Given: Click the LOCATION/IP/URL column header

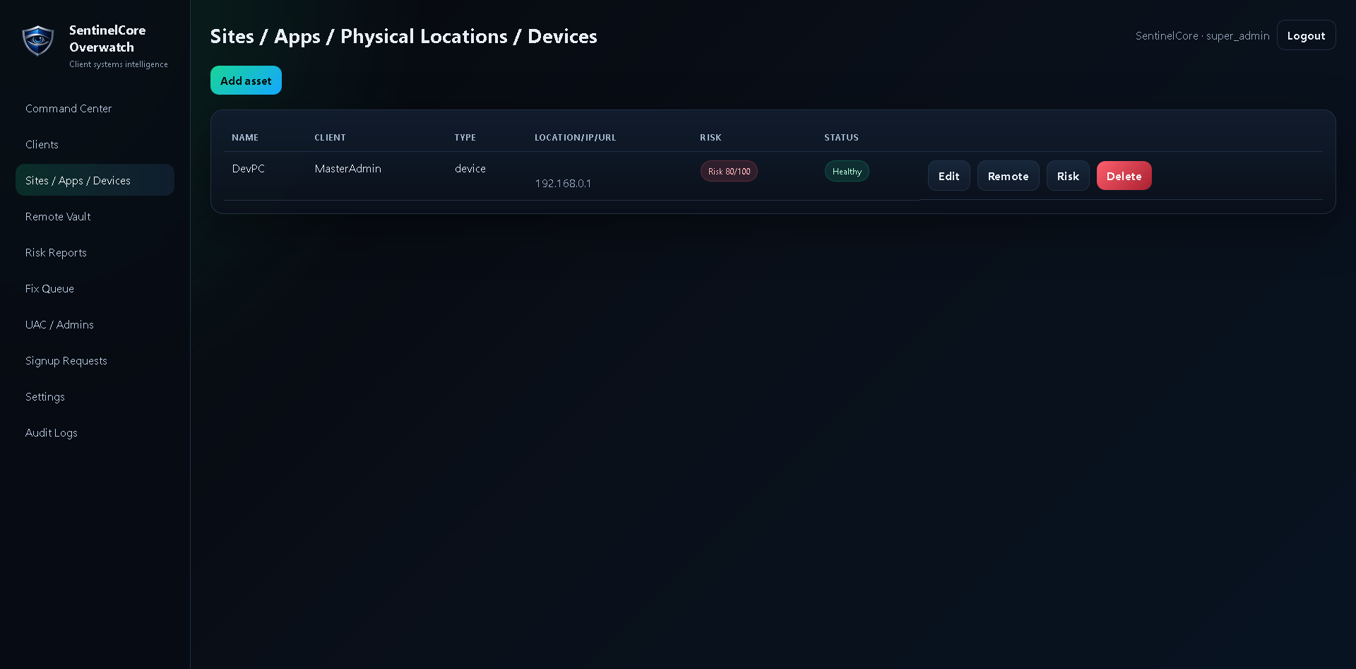Looking at the screenshot, I should [575, 137].
